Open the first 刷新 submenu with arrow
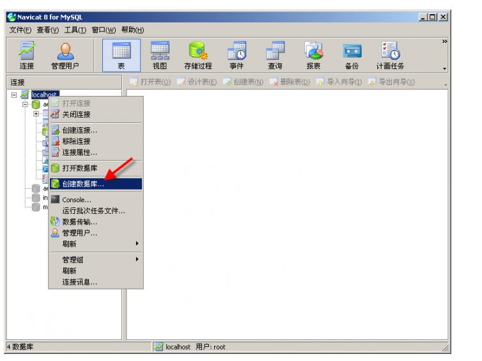This screenshot has height=361, width=482. (x=96, y=244)
